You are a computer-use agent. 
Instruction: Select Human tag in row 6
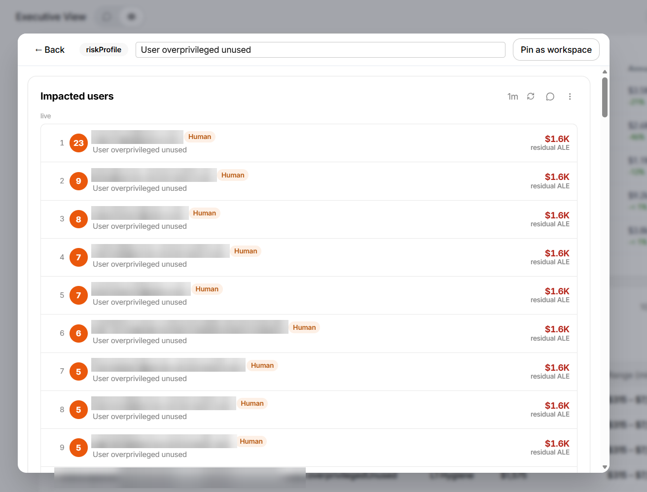pos(304,327)
